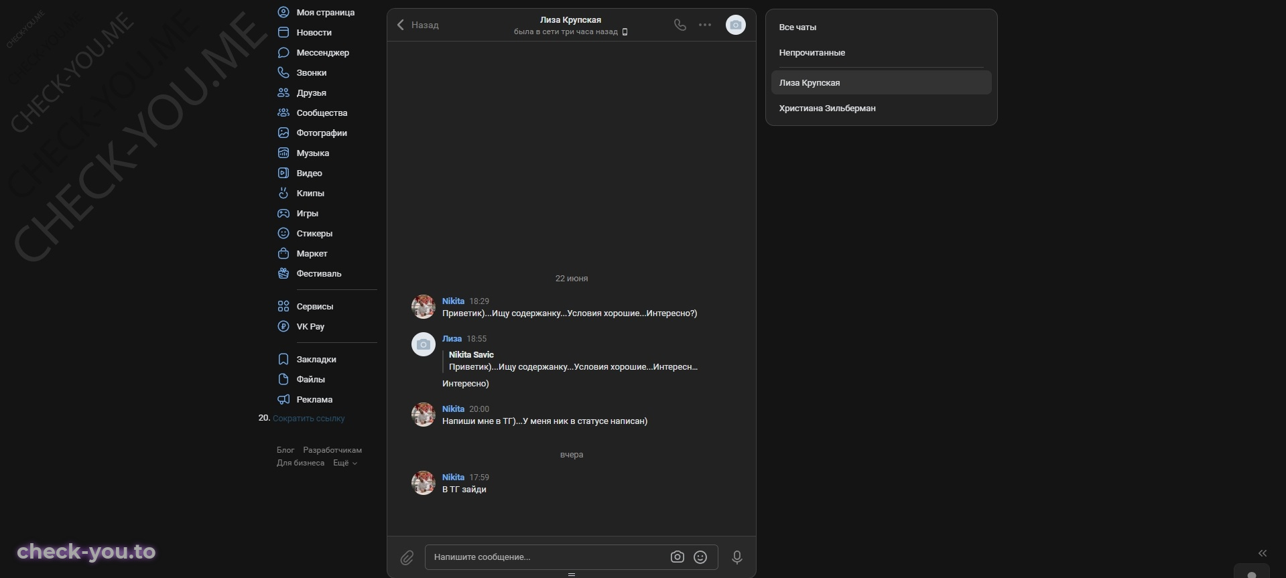Collapse panel with double-chevron icon

(x=1263, y=553)
